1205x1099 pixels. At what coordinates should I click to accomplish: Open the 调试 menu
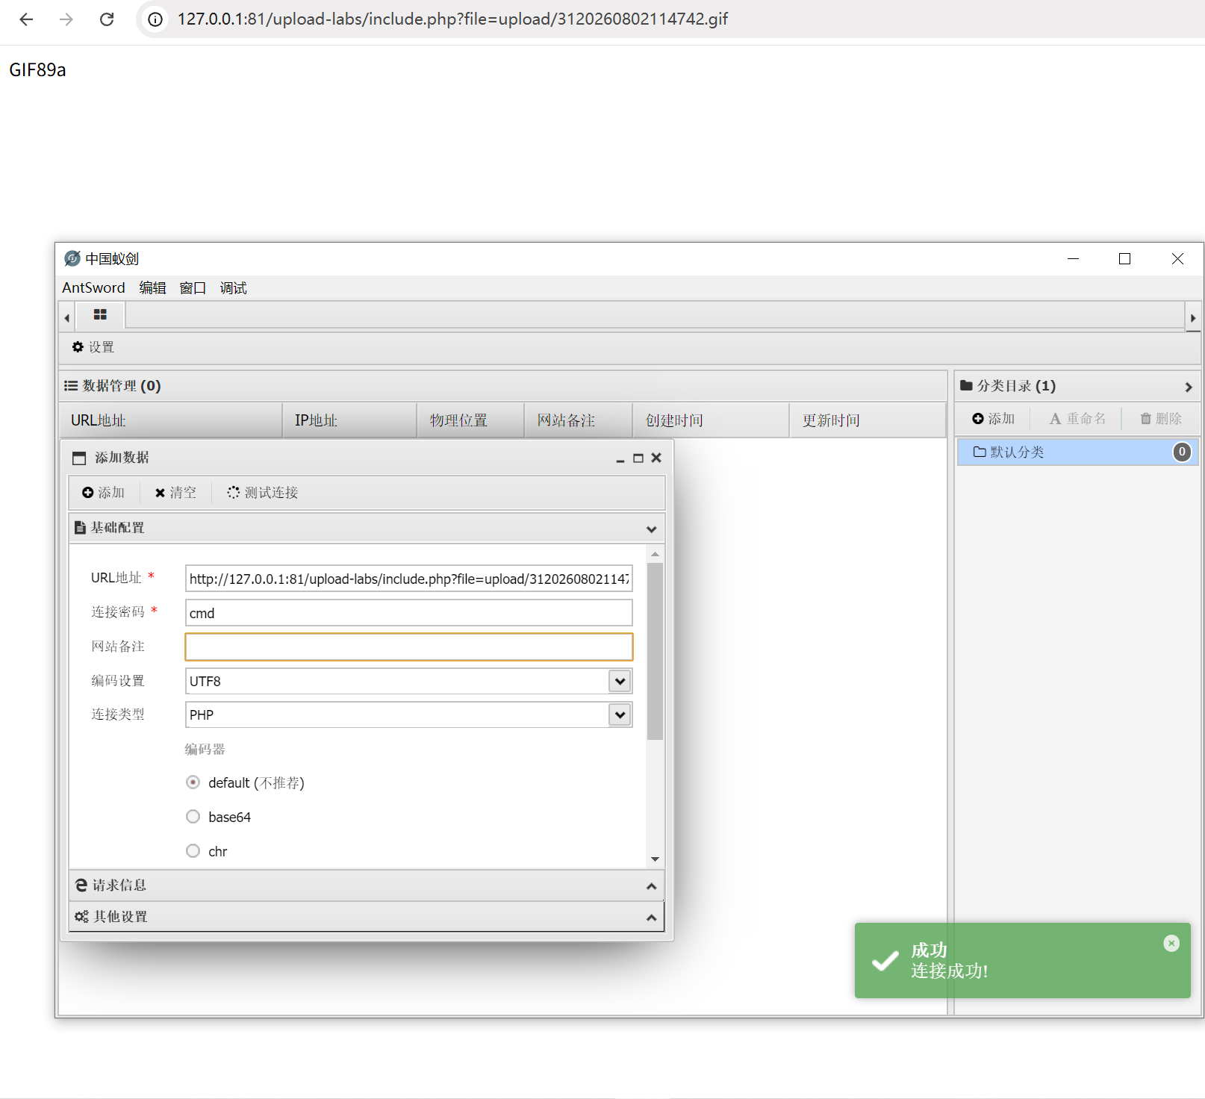pyautogui.click(x=233, y=288)
